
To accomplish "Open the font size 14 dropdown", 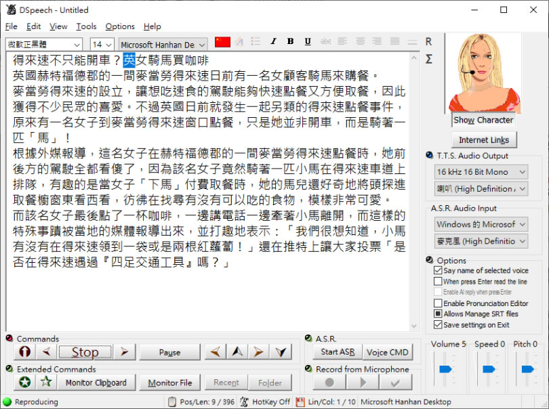I will [x=102, y=45].
